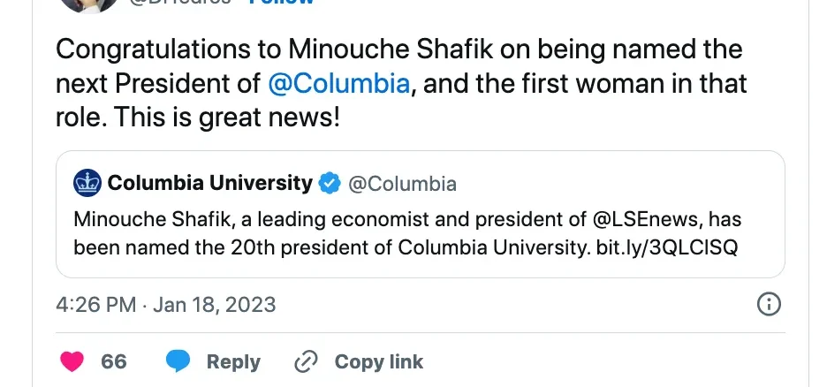The height and width of the screenshot is (387, 827).
Task: Click the blue verified badge
Action: tap(330, 184)
